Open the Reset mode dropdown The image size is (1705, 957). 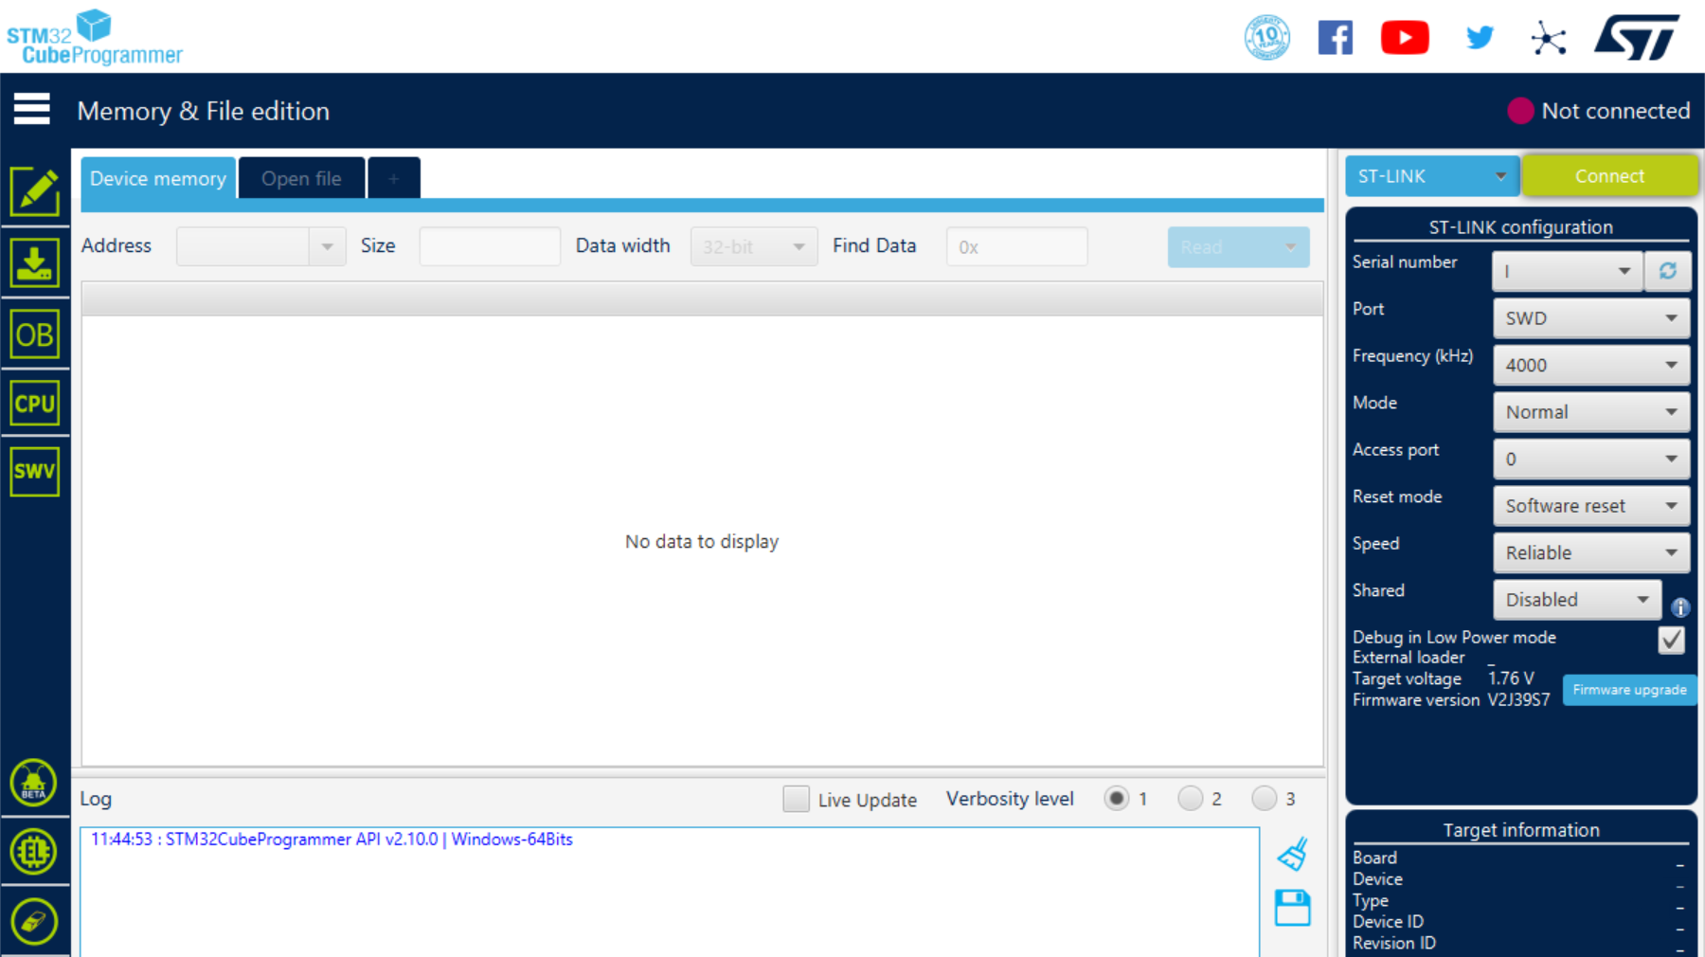pos(1591,506)
